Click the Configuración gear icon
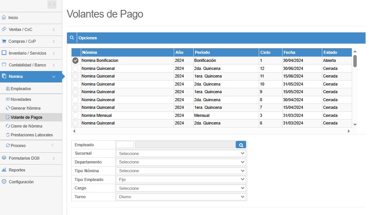This screenshot has width=369, height=215. [4, 182]
